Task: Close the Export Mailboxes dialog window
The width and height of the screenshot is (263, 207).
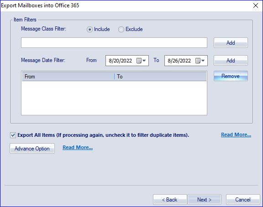Action: [x=256, y=5]
